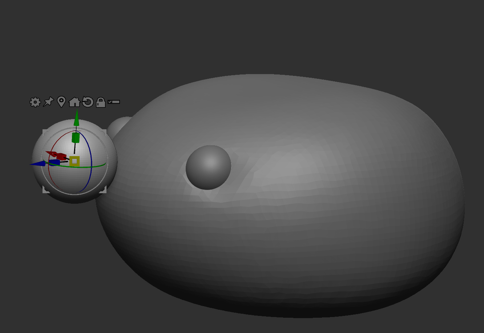This screenshot has width=484, height=333.
Task: Click the blue Z-axis scale block
Action: pos(55,162)
